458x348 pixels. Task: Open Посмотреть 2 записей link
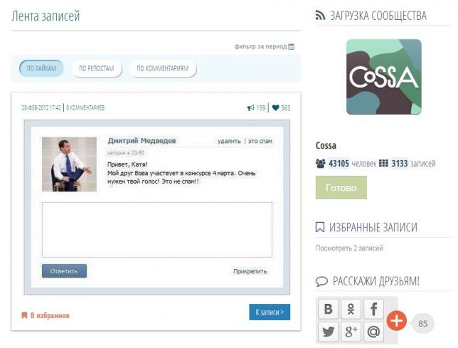349,248
